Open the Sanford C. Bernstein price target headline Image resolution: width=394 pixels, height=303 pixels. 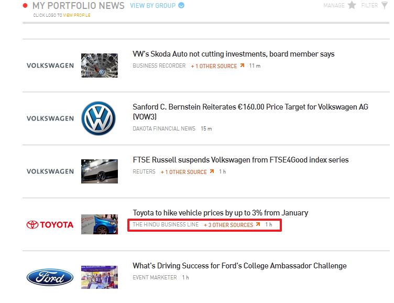tap(250, 112)
